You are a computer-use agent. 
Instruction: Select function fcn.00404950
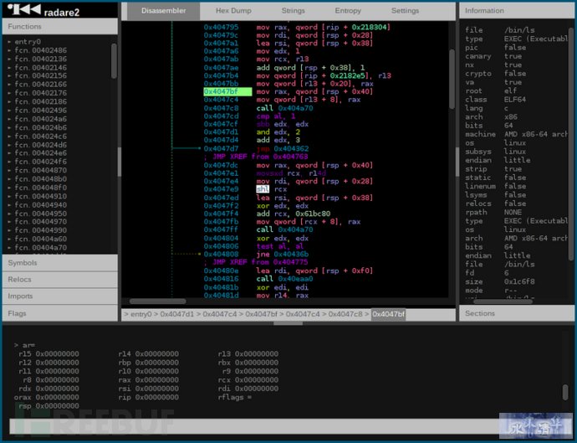[40, 214]
